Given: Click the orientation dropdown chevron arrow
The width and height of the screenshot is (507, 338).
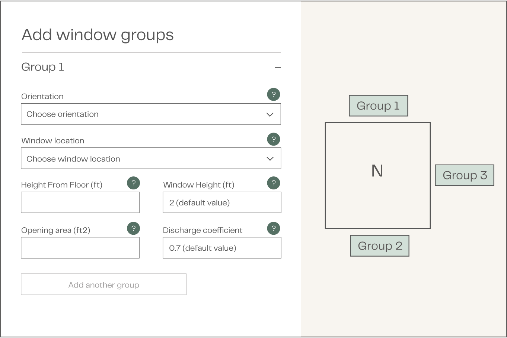Looking at the screenshot, I should [270, 114].
